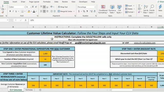Align text left
Screen dimensions: 164x92
[41, 11]
